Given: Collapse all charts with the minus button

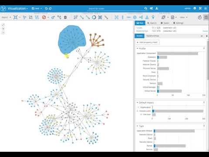Looking at the screenshot, I should [202, 36].
